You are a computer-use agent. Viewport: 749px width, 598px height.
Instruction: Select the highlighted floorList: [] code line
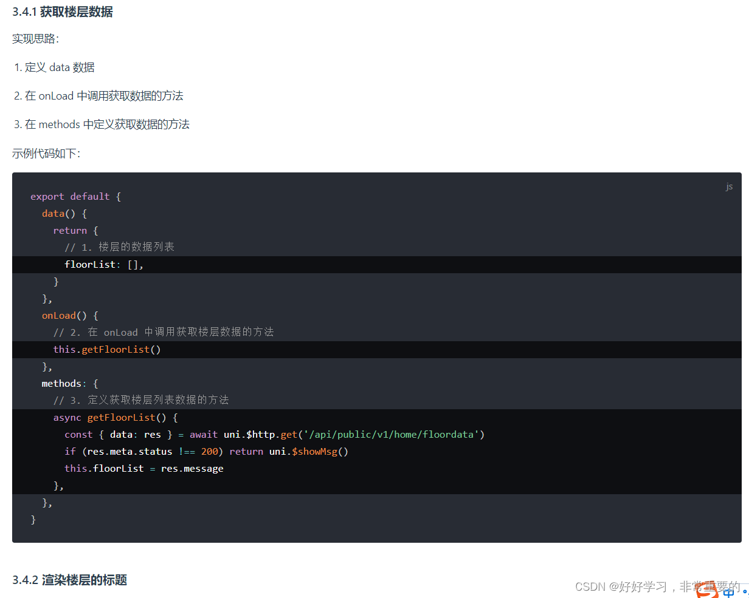[102, 264]
